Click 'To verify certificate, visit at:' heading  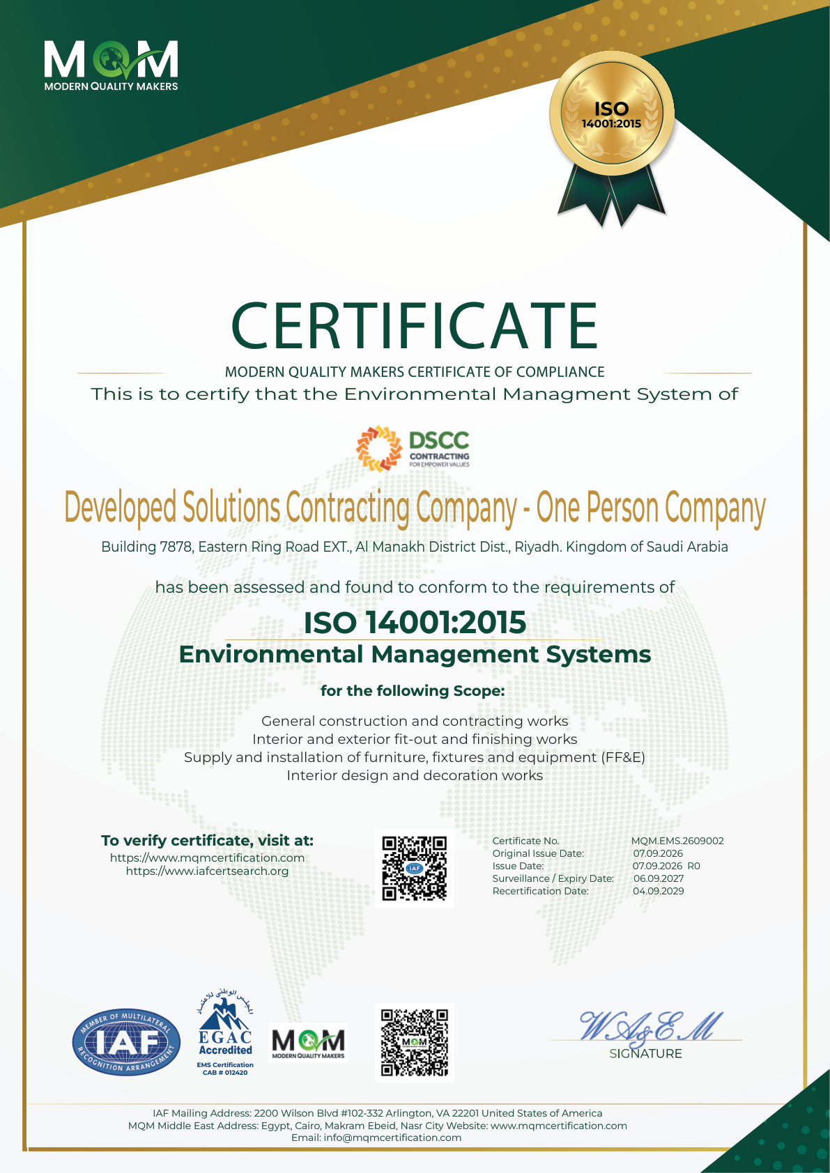point(207,841)
